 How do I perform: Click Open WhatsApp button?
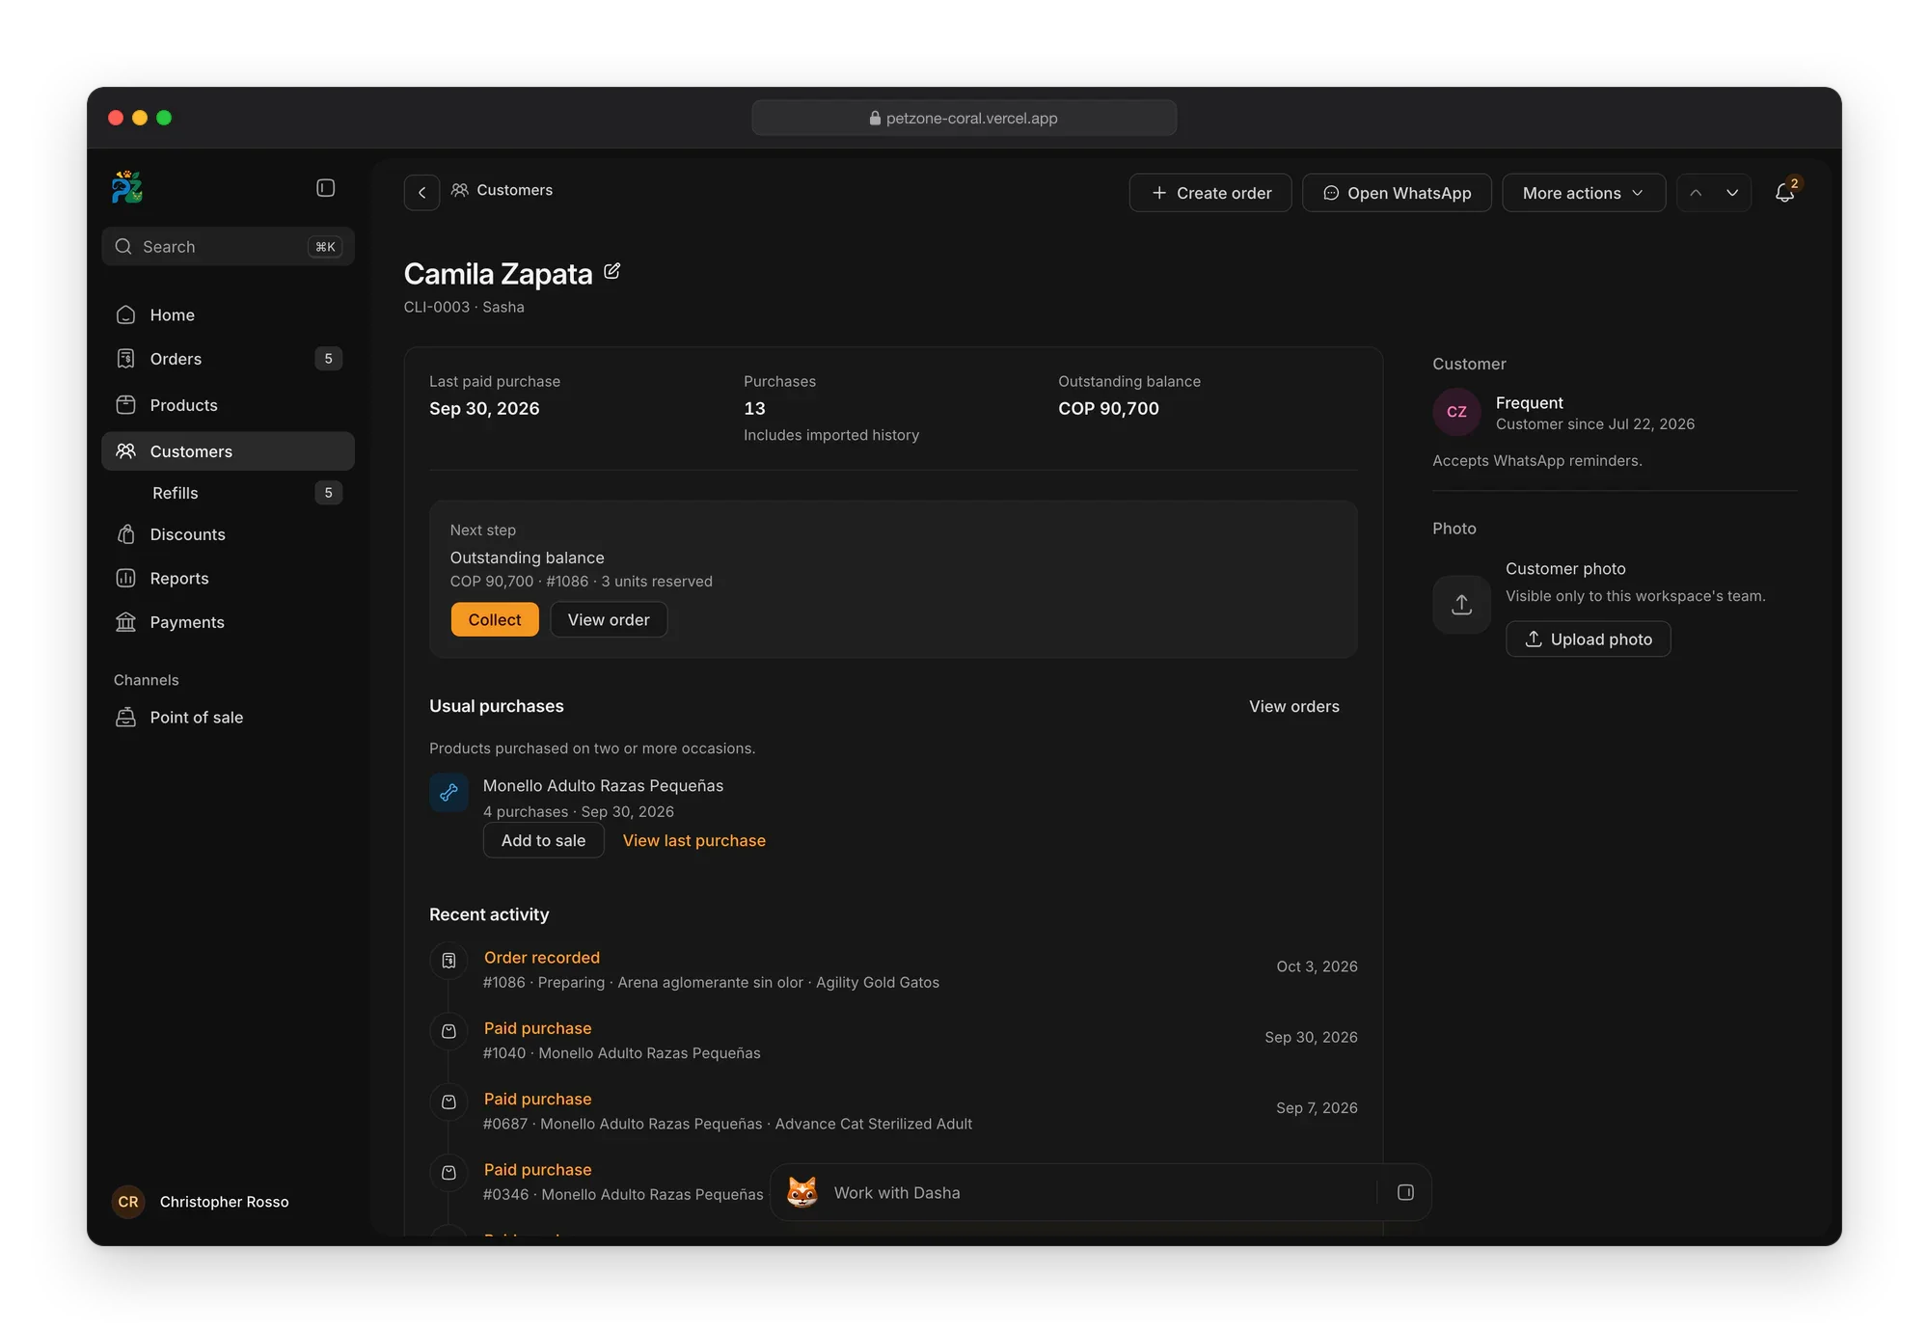1397,193
